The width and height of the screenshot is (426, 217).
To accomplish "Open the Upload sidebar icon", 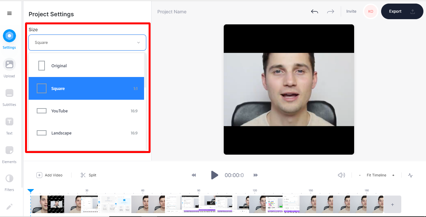I will 9,64.
